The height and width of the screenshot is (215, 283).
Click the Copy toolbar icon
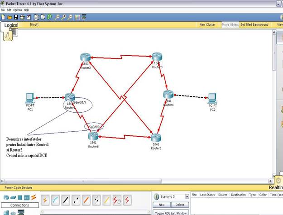coord(36,17)
